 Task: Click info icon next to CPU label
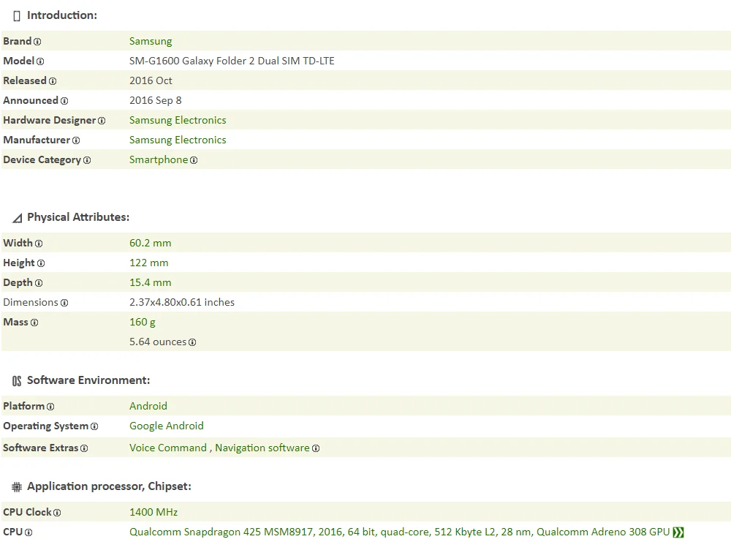tap(29, 532)
